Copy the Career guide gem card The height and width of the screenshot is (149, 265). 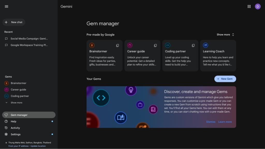[155, 45]
